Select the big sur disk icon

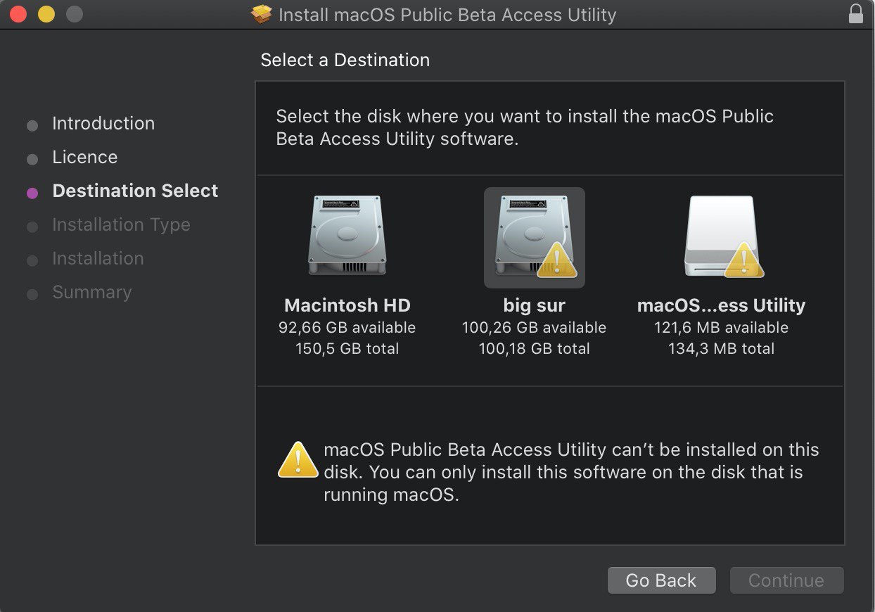pyautogui.click(x=535, y=237)
